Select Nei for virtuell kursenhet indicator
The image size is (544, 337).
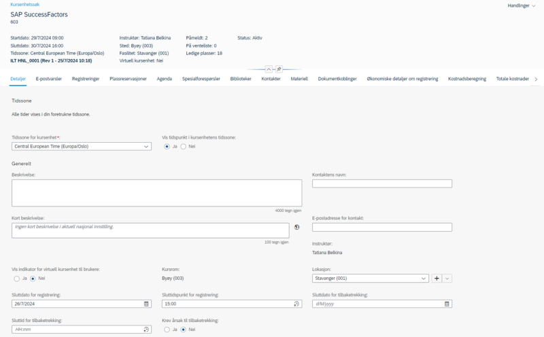pos(33,279)
